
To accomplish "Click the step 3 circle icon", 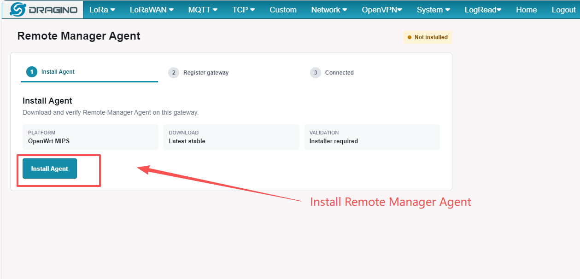I will (316, 73).
